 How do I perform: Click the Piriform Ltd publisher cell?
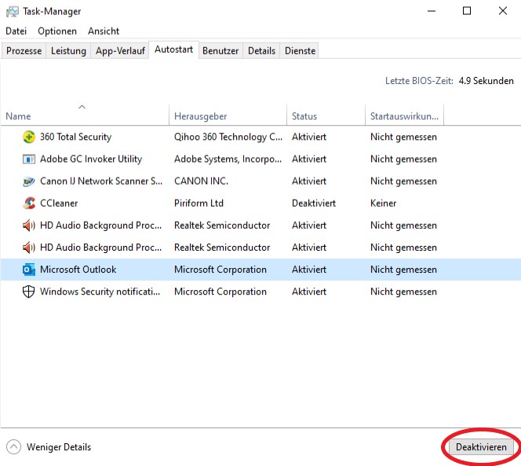(199, 203)
